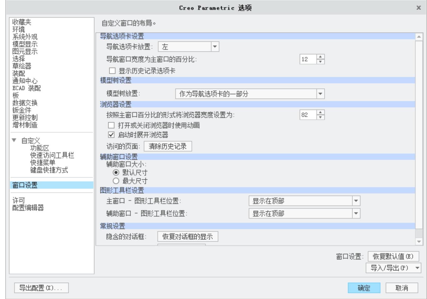The height and width of the screenshot is (299, 427).
Task: Go to 选择 options
Action: [19, 59]
